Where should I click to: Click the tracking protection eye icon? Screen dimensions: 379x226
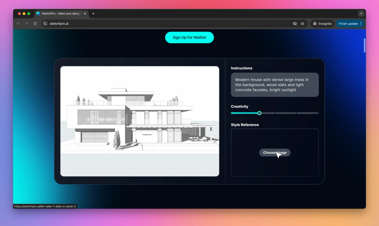pyautogui.click(x=295, y=24)
